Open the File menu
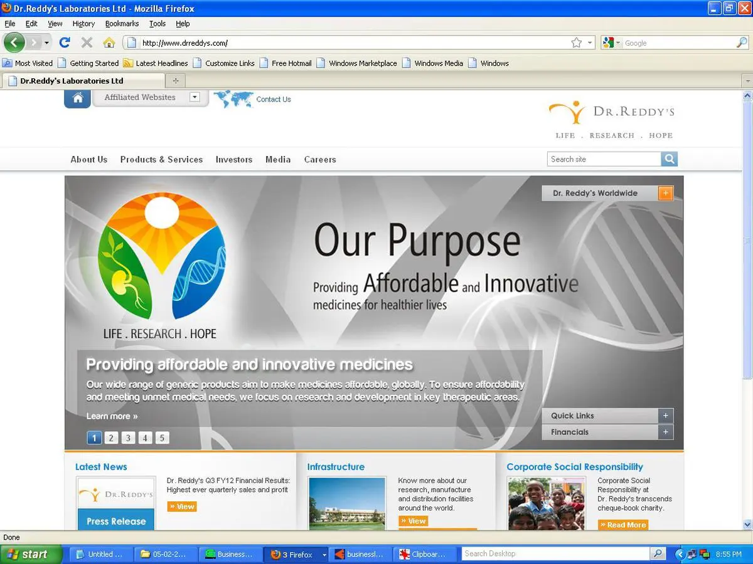 coord(10,24)
